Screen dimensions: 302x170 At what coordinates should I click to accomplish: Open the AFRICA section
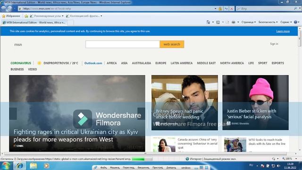click(x=112, y=63)
